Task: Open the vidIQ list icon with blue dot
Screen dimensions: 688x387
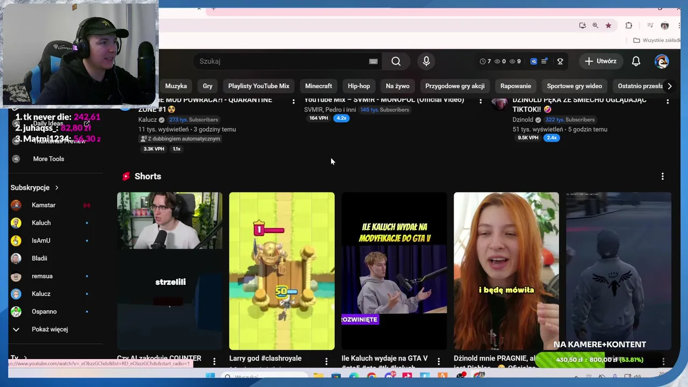Action: point(544,61)
